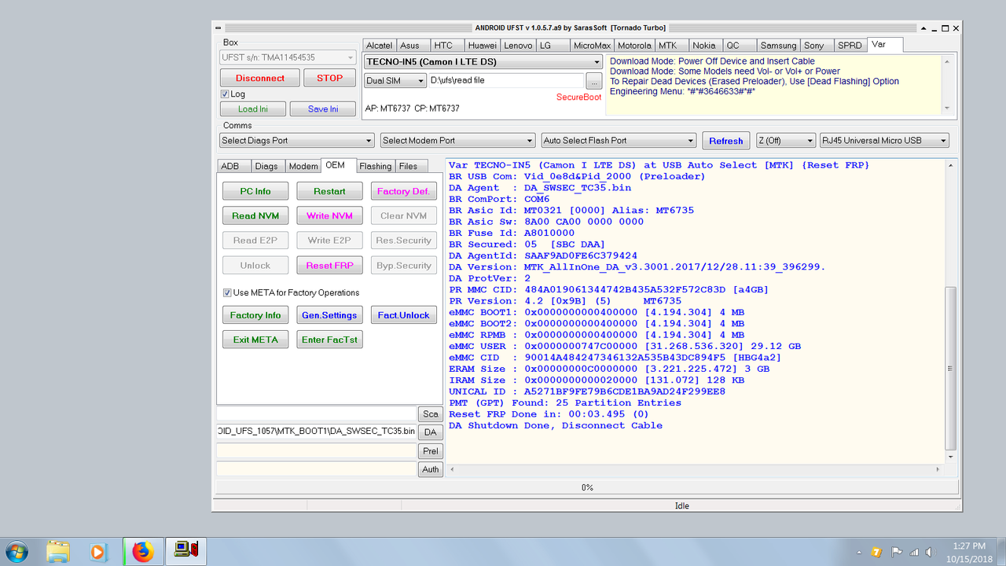Click the info panel scroll down arrow
Screen dimensions: 1006x566
947,109
